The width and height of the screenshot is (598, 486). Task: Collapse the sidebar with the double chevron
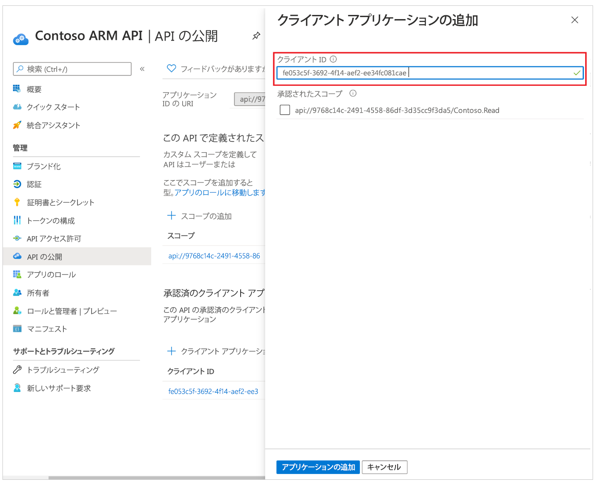tap(142, 69)
